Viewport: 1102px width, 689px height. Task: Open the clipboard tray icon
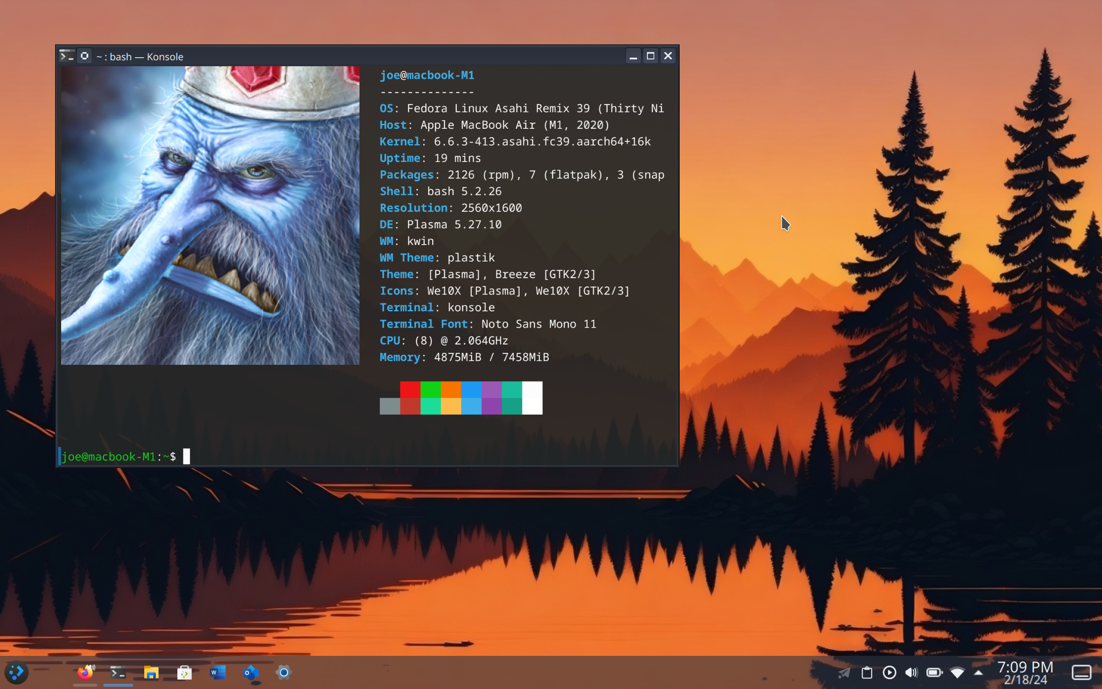[867, 672]
